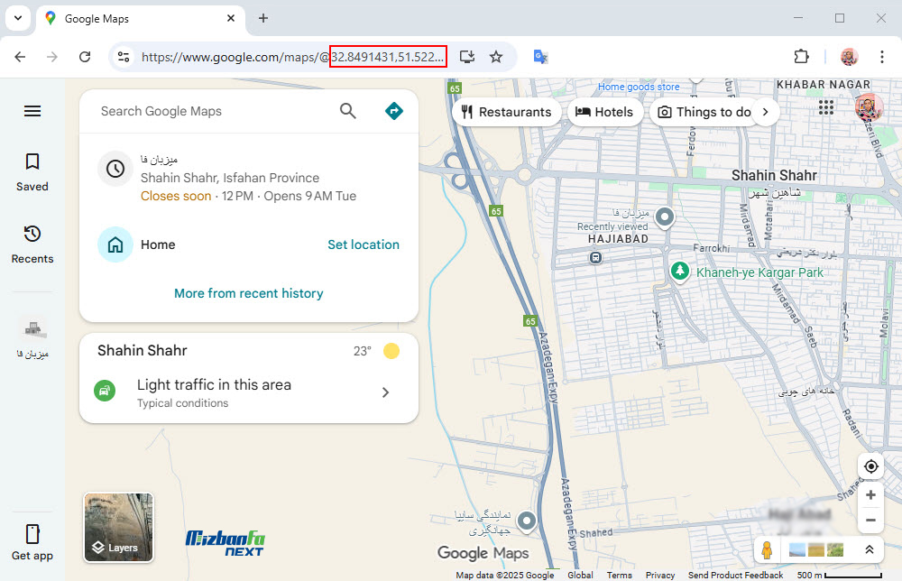Open the Saved places panel
This screenshot has height=581, width=902.
pyautogui.click(x=32, y=171)
